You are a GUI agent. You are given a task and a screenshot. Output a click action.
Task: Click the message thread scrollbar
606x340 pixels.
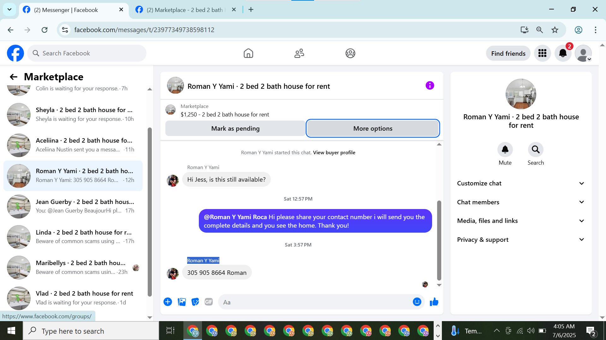coord(439,240)
